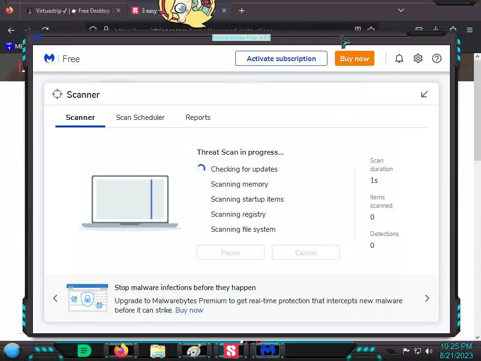This screenshot has height=361, width=481.
Task: Open the Firefox hamburger menu
Action: (470, 30)
